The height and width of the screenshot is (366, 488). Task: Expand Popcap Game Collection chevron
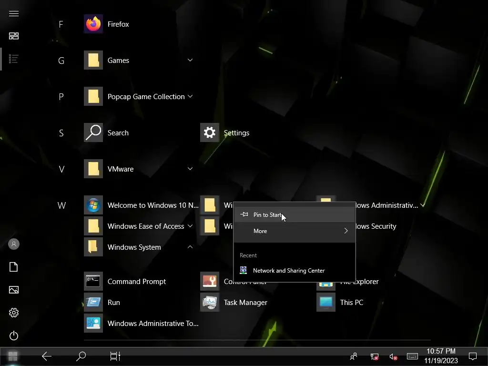[x=190, y=96]
